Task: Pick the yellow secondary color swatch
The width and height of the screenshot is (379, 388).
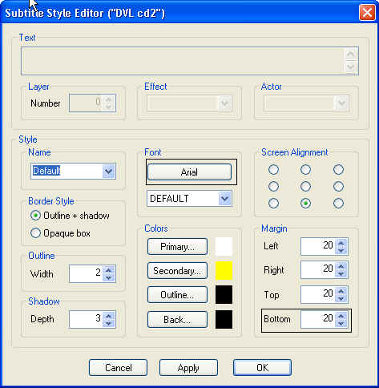Action: pyautogui.click(x=224, y=271)
